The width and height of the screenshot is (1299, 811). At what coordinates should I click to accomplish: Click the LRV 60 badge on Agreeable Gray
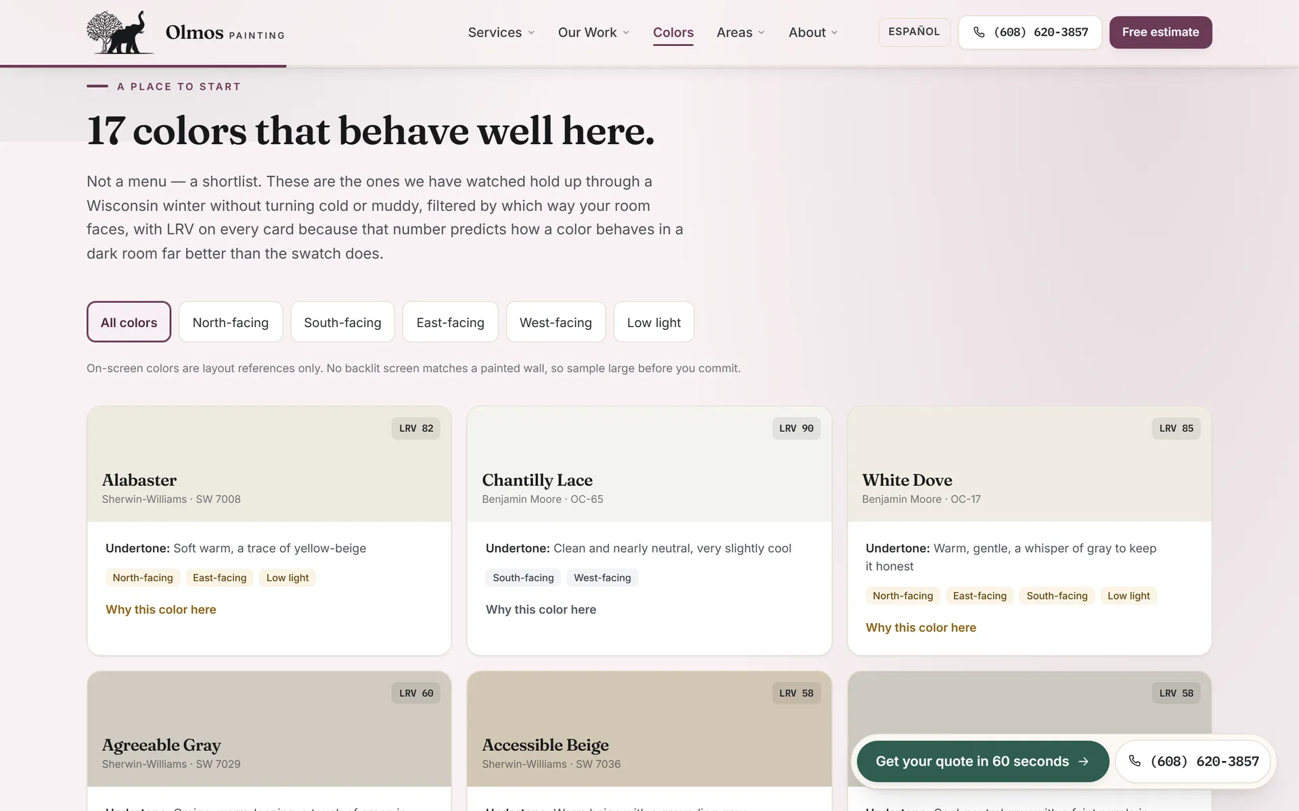tap(415, 693)
